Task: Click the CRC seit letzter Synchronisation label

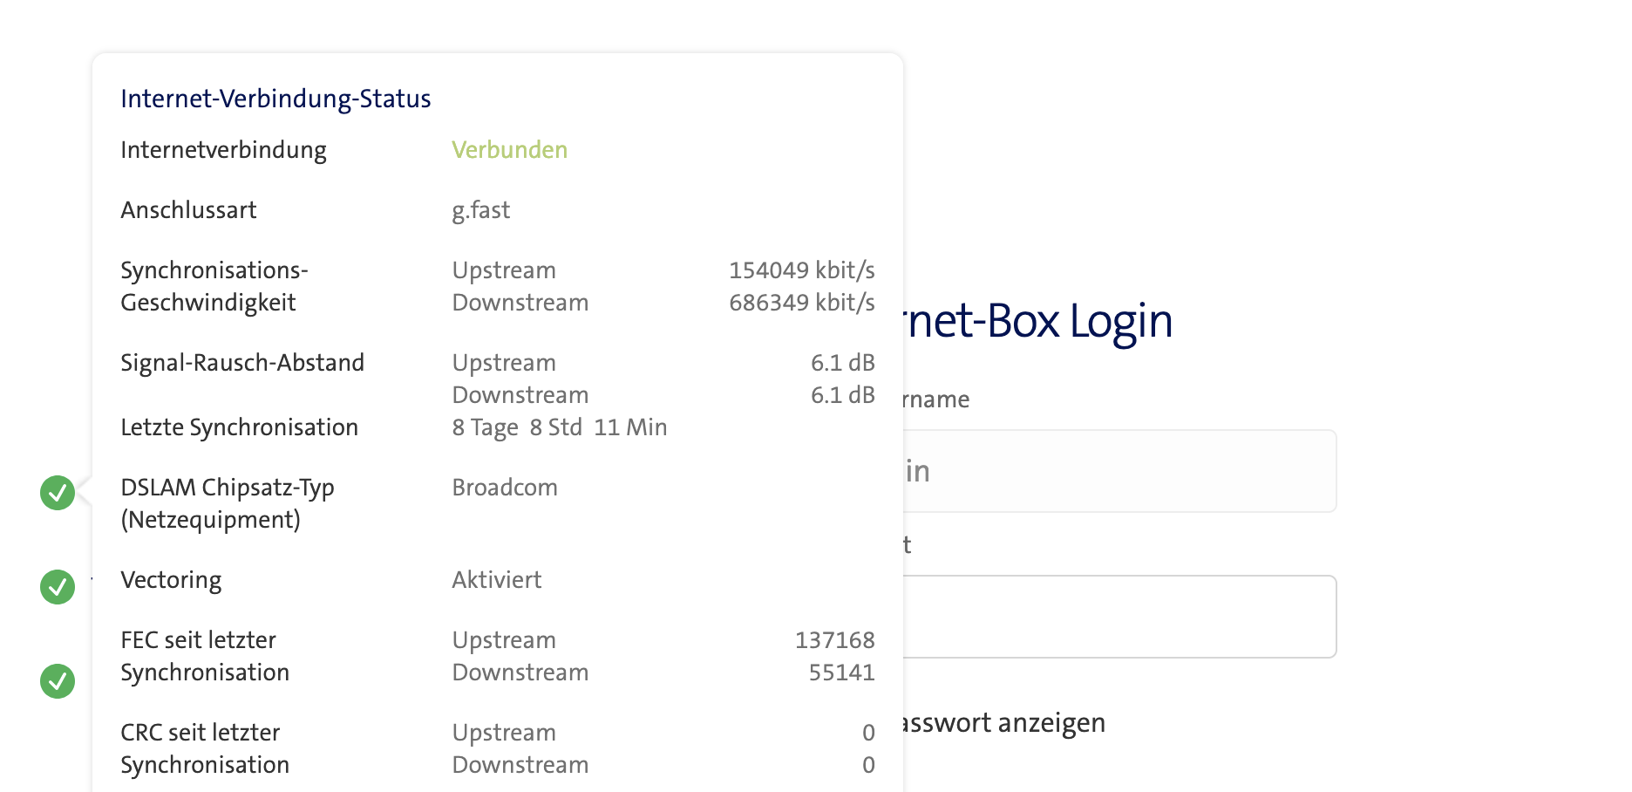Action: pyautogui.click(x=205, y=748)
